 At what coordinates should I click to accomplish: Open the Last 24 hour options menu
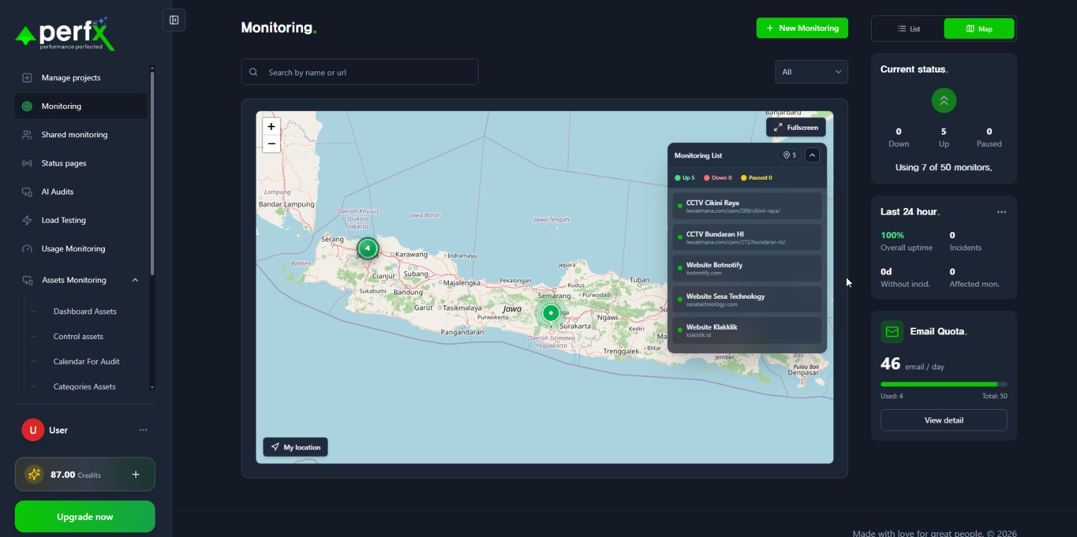point(1002,212)
